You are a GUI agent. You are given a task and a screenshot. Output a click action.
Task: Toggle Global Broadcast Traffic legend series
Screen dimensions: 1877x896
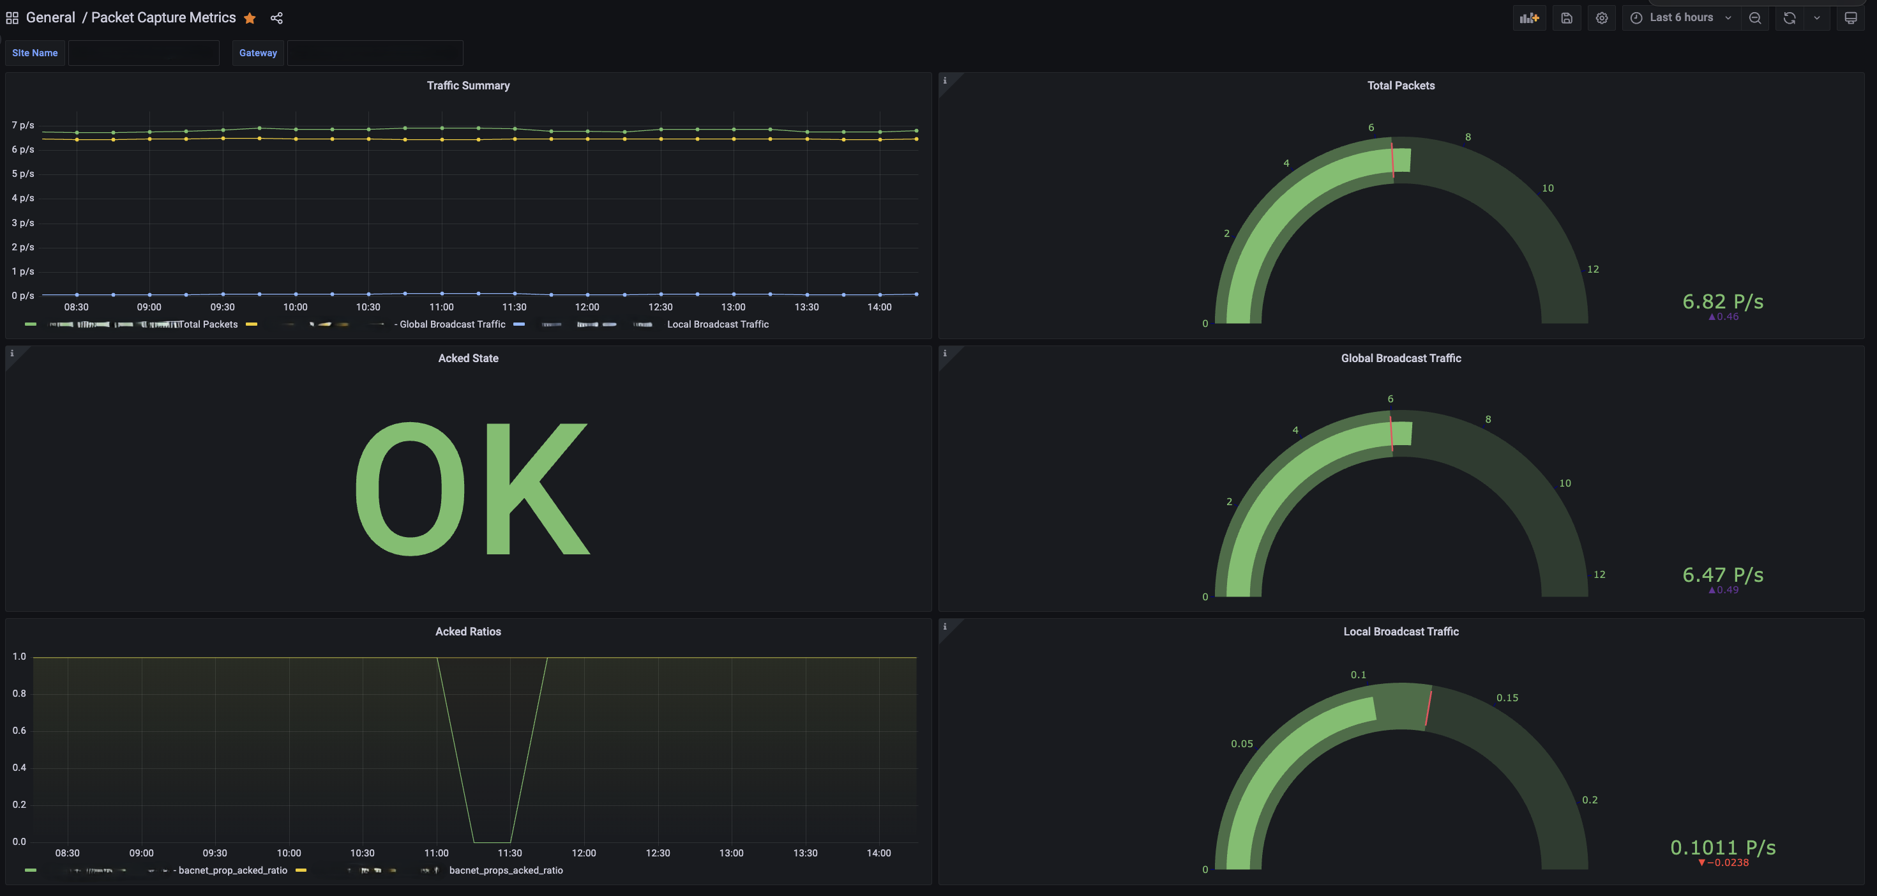(452, 324)
